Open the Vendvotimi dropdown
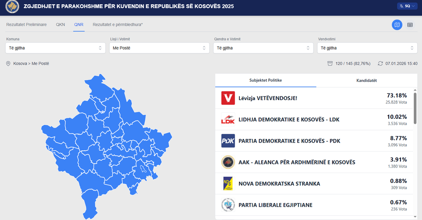 [367, 48]
